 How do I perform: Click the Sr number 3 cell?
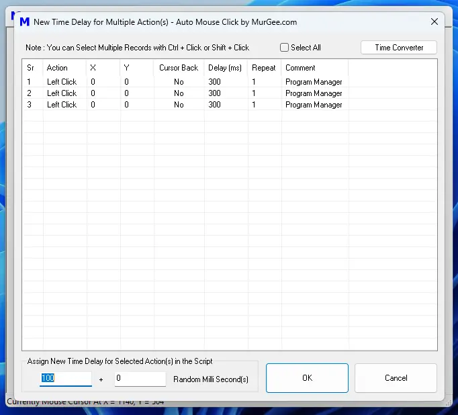[x=29, y=105]
